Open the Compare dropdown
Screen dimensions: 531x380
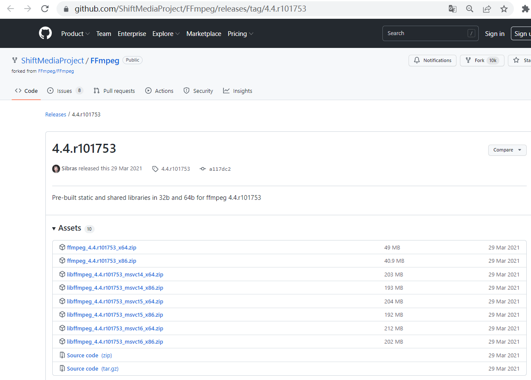tap(507, 150)
